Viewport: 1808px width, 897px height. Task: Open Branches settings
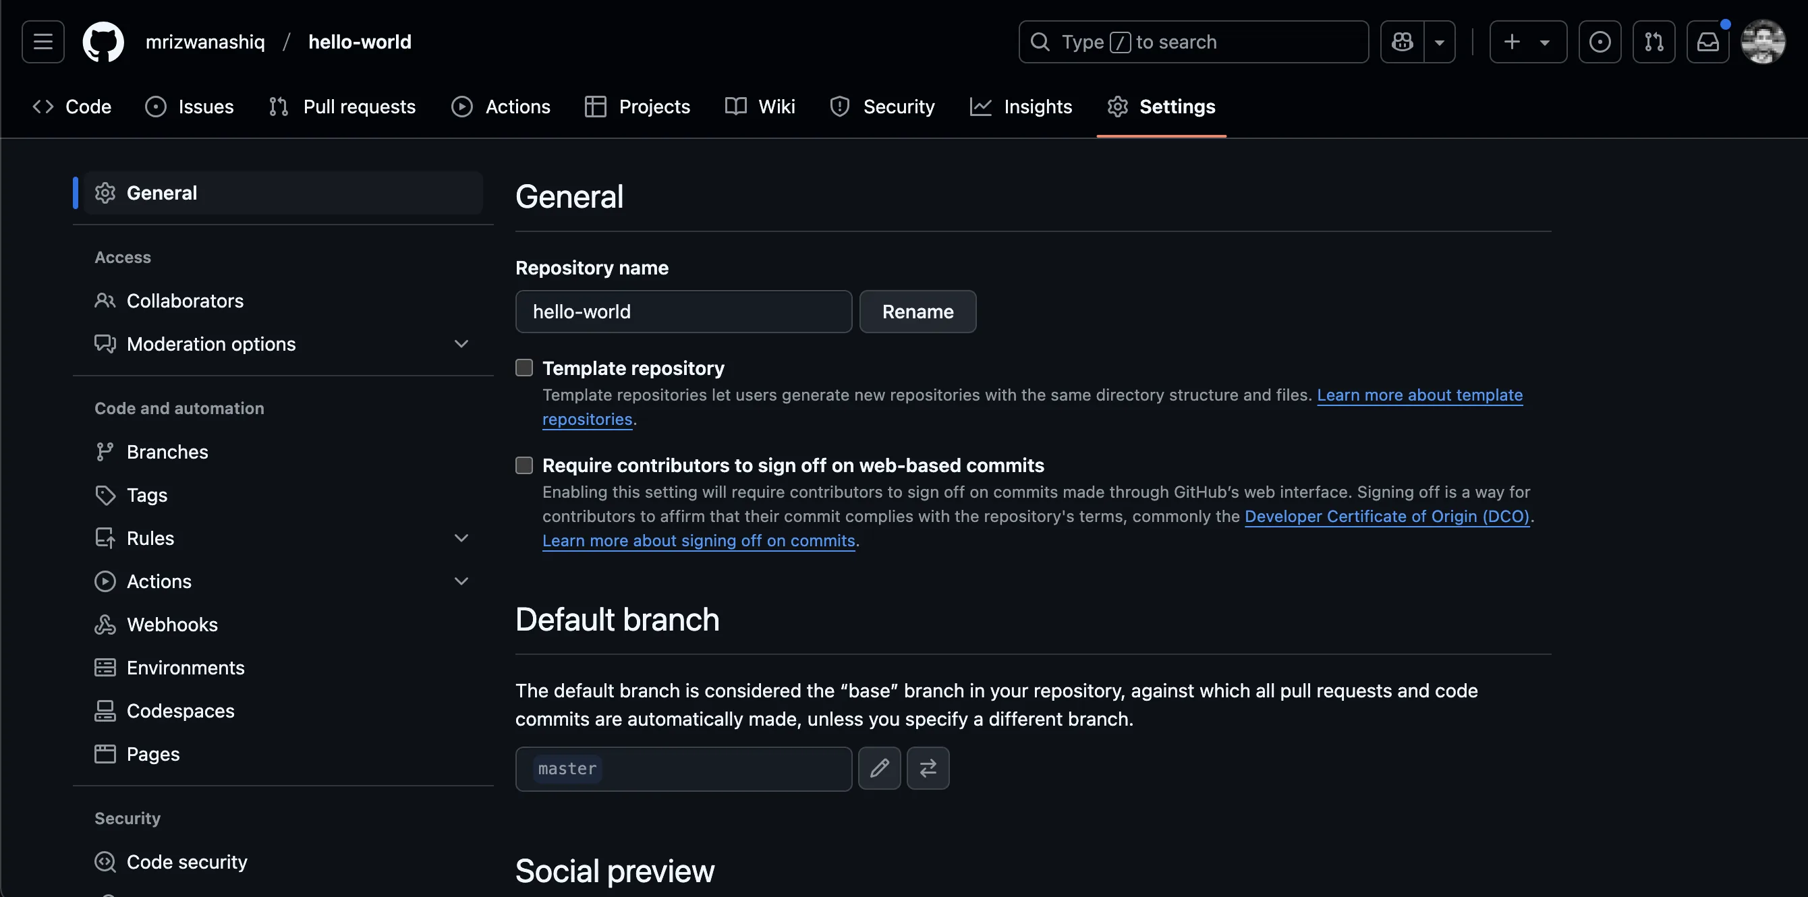(283, 452)
